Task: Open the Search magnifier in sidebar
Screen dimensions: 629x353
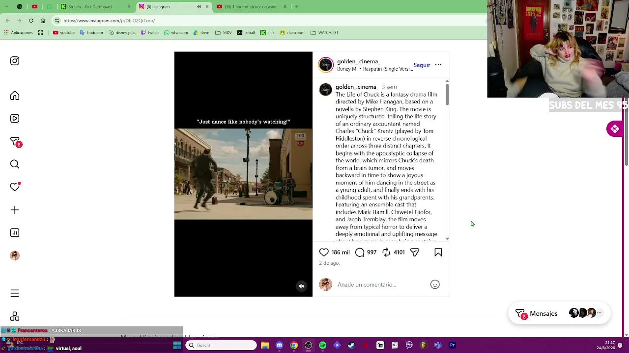Action: [15, 164]
